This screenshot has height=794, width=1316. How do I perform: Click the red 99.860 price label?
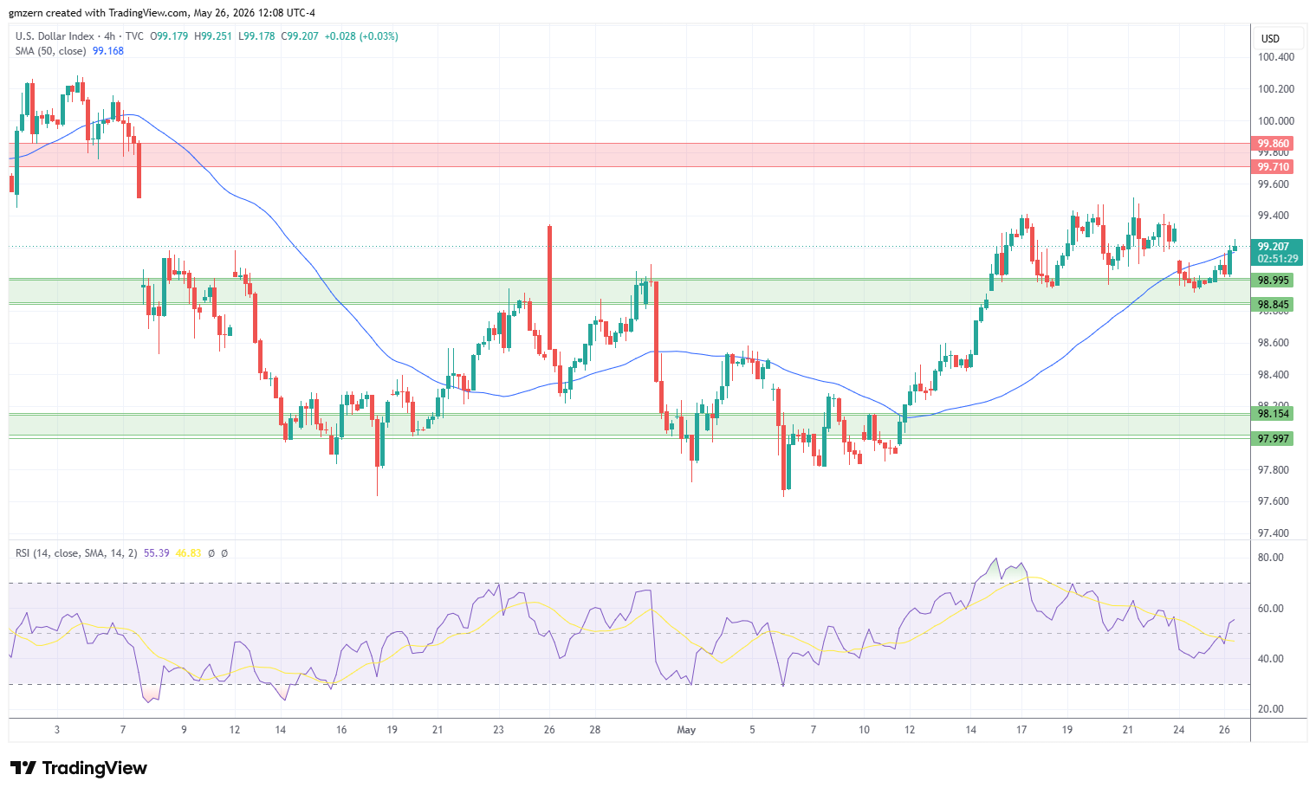(1274, 144)
